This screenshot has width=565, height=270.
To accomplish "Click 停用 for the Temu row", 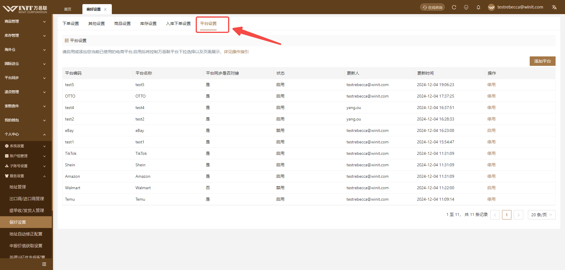I will (491, 199).
